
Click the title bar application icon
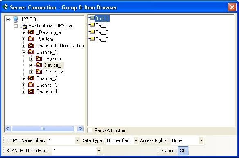coord(6,7)
